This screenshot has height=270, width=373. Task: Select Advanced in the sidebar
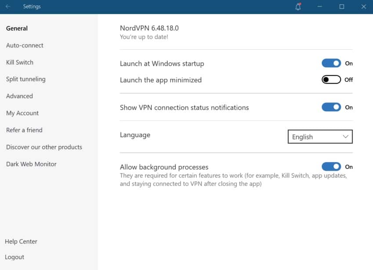click(19, 96)
